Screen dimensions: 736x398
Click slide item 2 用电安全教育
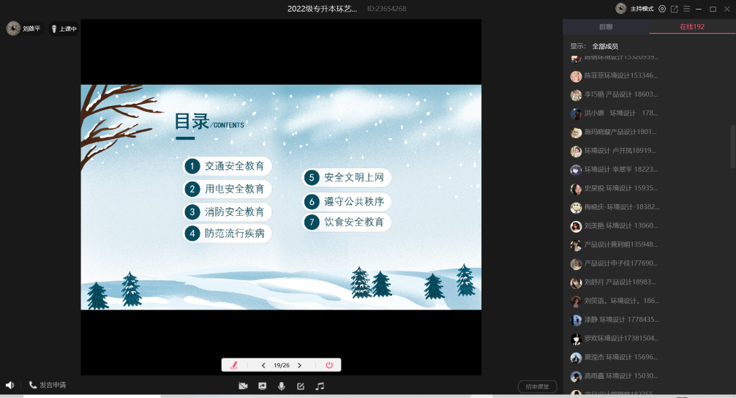[x=228, y=189]
